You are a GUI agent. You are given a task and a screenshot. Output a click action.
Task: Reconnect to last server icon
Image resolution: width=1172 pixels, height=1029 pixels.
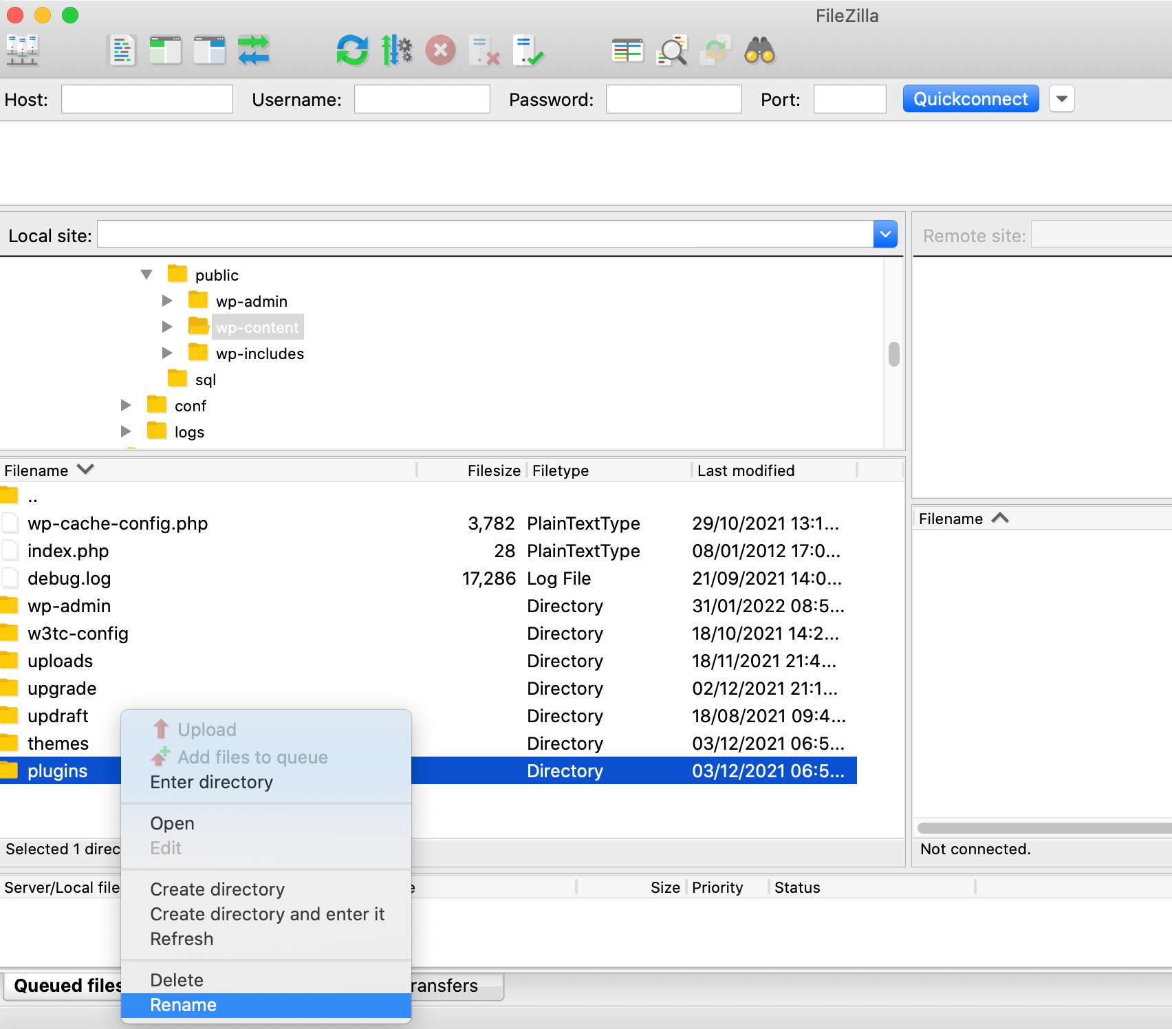click(528, 50)
